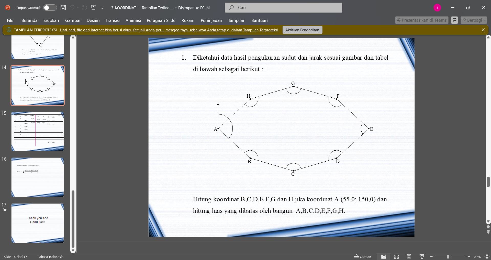The image size is (491, 260).
Task: Switch to the Tampilan tab
Action: point(237,20)
